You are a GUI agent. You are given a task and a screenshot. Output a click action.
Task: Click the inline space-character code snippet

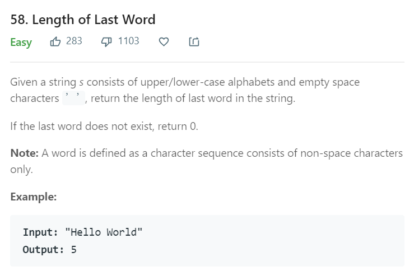[73, 98]
